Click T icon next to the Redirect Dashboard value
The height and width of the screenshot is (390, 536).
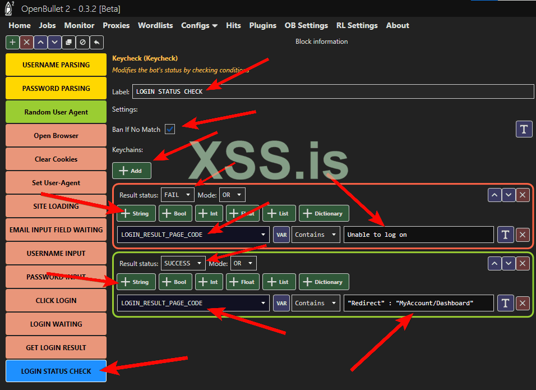coord(506,303)
